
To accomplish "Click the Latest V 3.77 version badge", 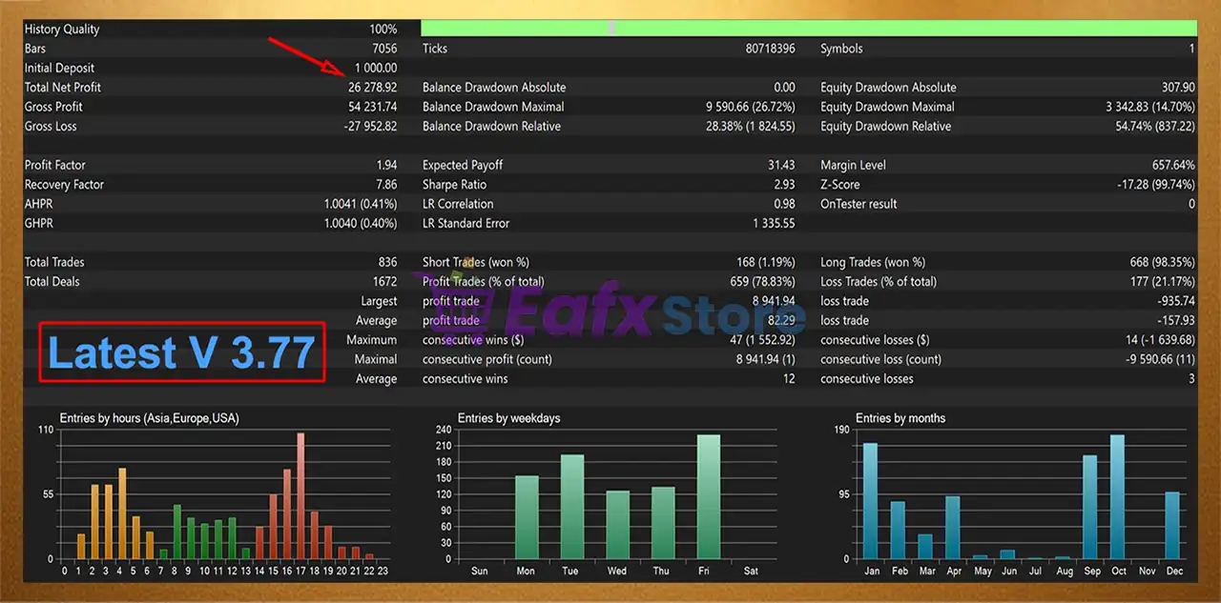I will 181,352.
